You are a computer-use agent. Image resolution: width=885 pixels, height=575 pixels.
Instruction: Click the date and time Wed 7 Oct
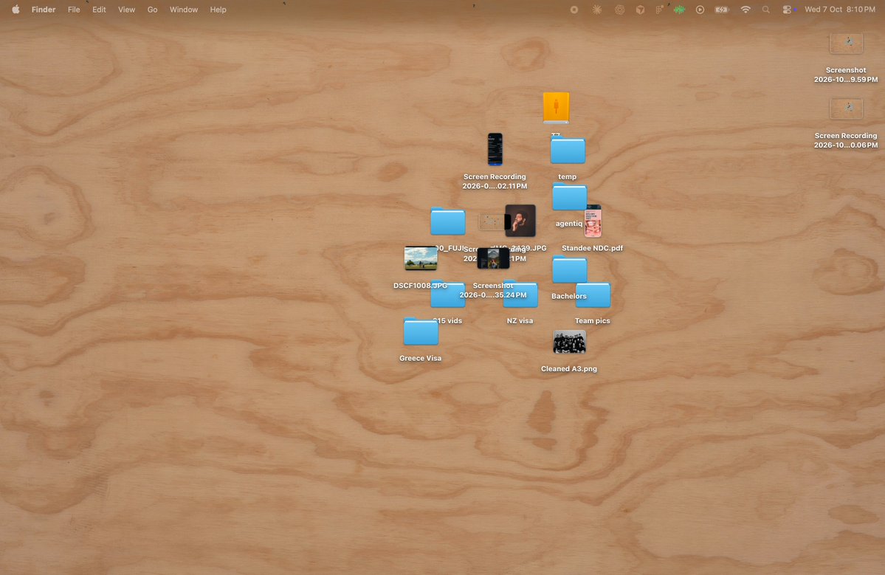(840, 10)
